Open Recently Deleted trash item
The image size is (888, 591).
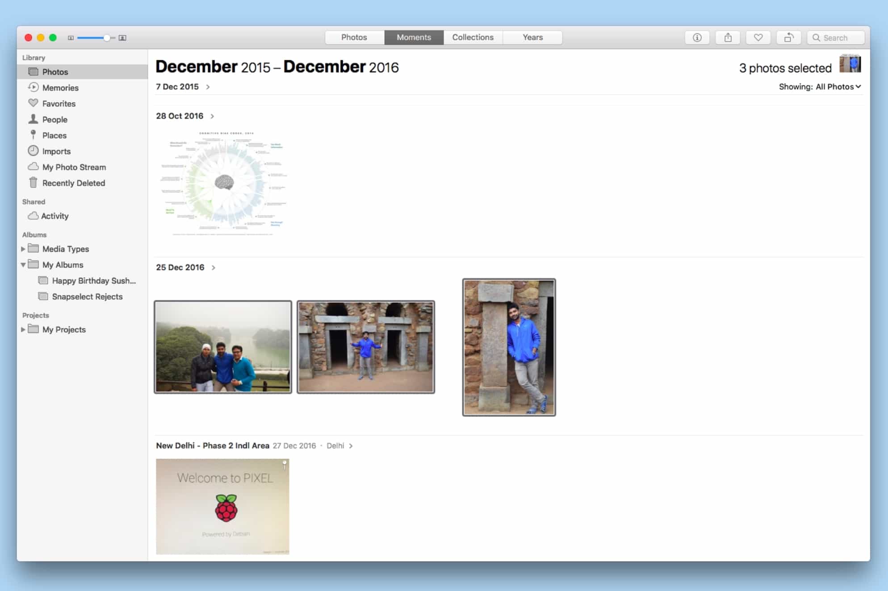[x=73, y=183]
